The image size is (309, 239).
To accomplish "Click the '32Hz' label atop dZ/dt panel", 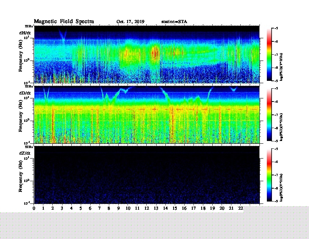I will [x=29, y=147].
